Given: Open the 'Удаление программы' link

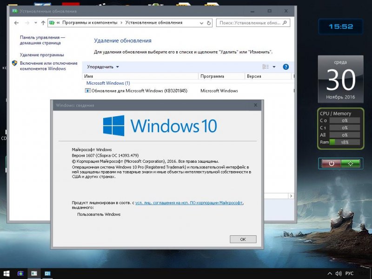Looking at the screenshot, I should pyautogui.click(x=42, y=55).
